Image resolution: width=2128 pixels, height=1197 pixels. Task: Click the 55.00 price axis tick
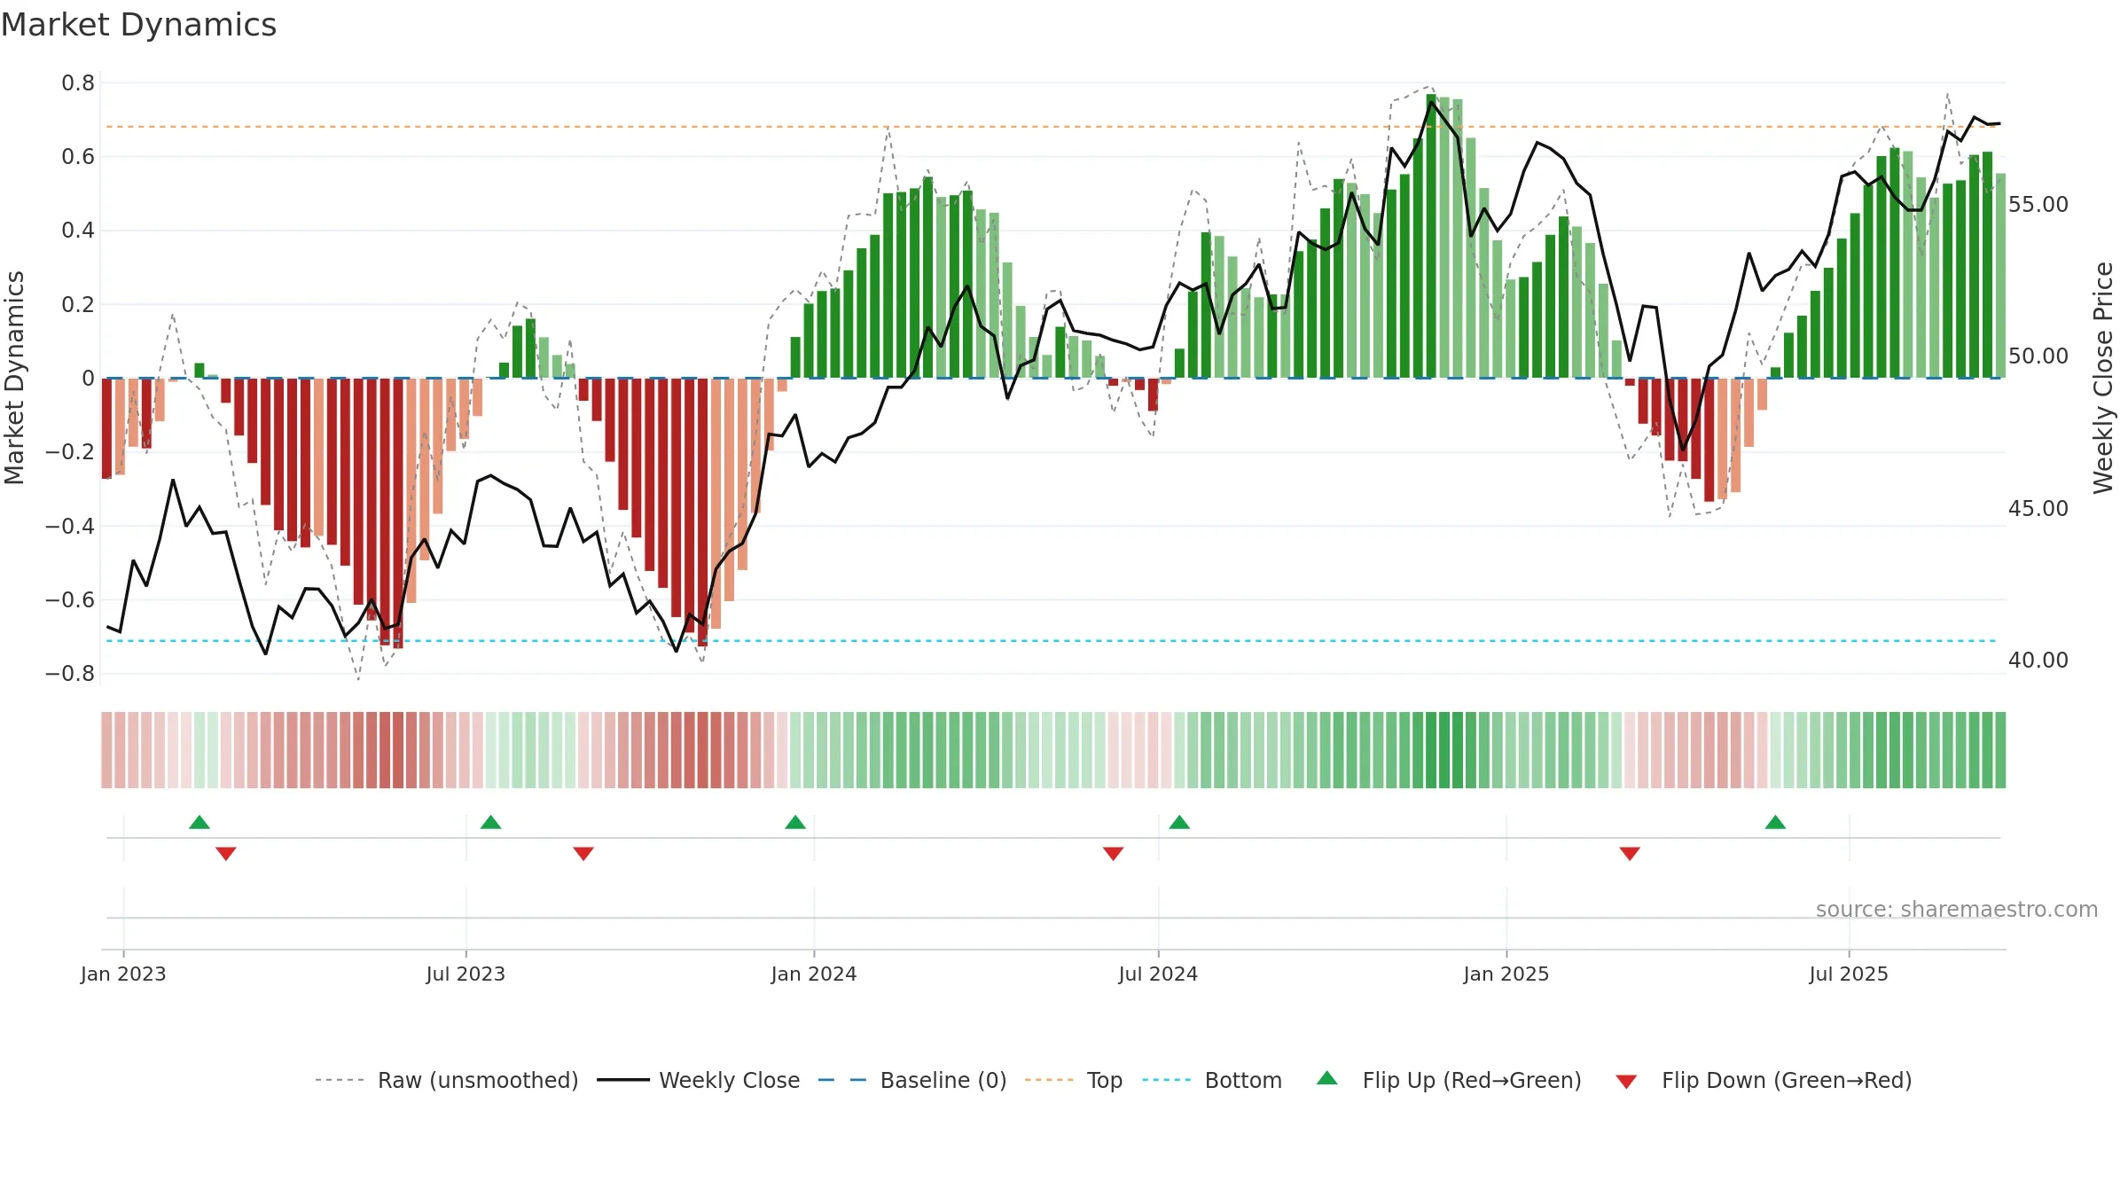click(2038, 204)
